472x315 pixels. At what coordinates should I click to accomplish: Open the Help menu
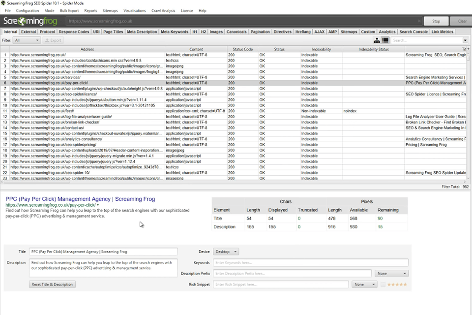pyautogui.click(x=202, y=10)
